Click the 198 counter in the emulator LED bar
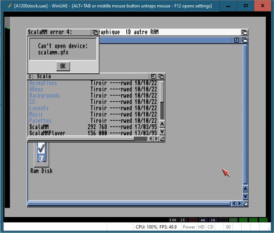Screen dimensions: 274x233 pyautogui.click(x=173, y=220)
